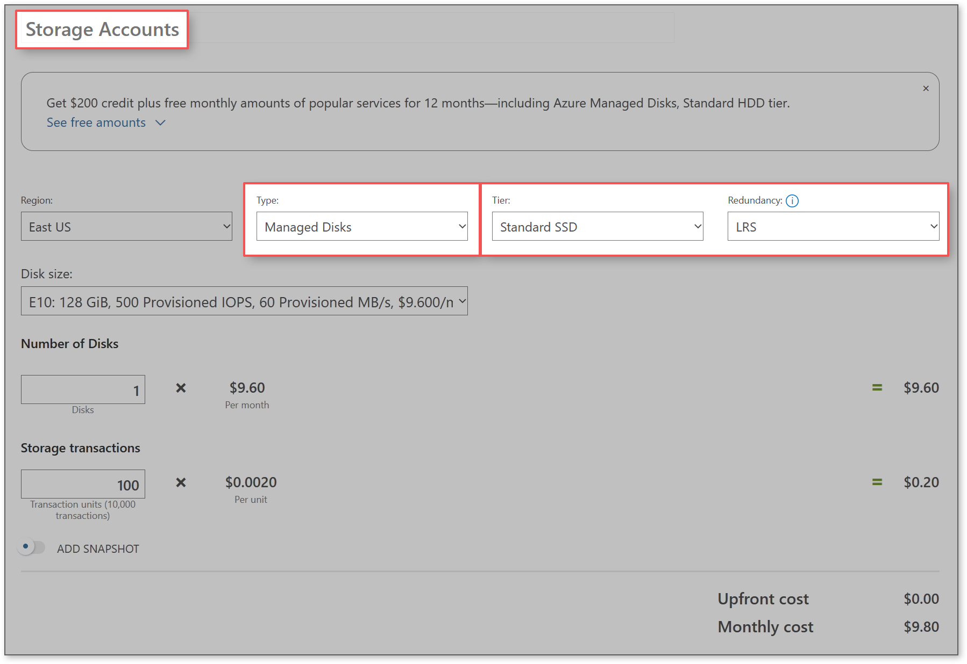This screenshot has height=664, width=967.
Task: Open the Region dropdown showing East US
Action: (126, 226)
